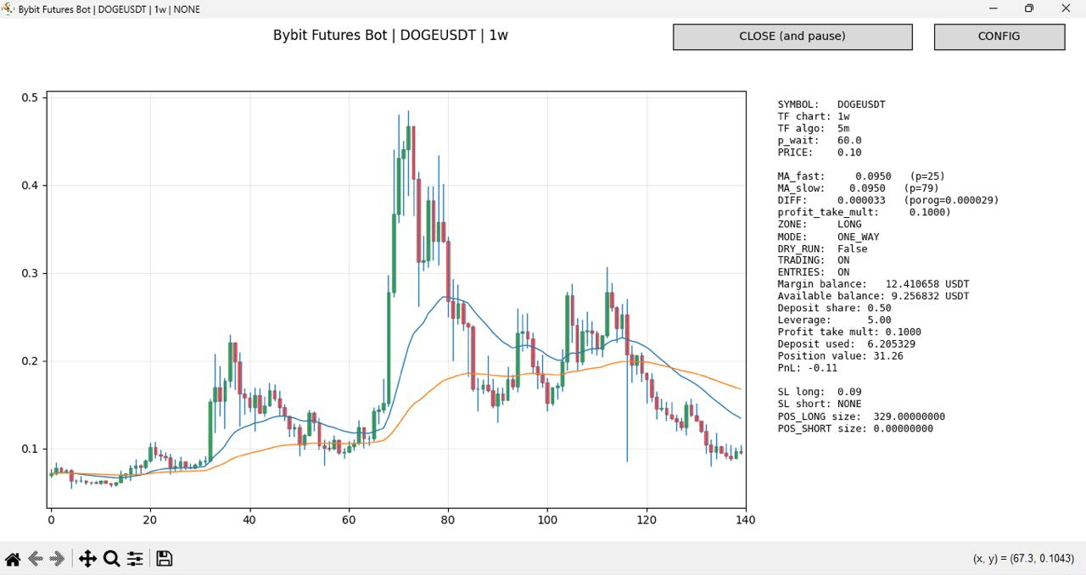The image size is (1086, 575).
Task: Go forward to next view arrow
Action: click(57, 559)
